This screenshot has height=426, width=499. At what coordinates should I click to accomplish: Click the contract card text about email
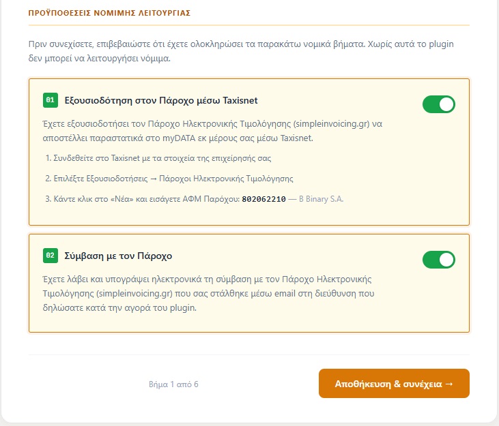(x=208, y=293)
